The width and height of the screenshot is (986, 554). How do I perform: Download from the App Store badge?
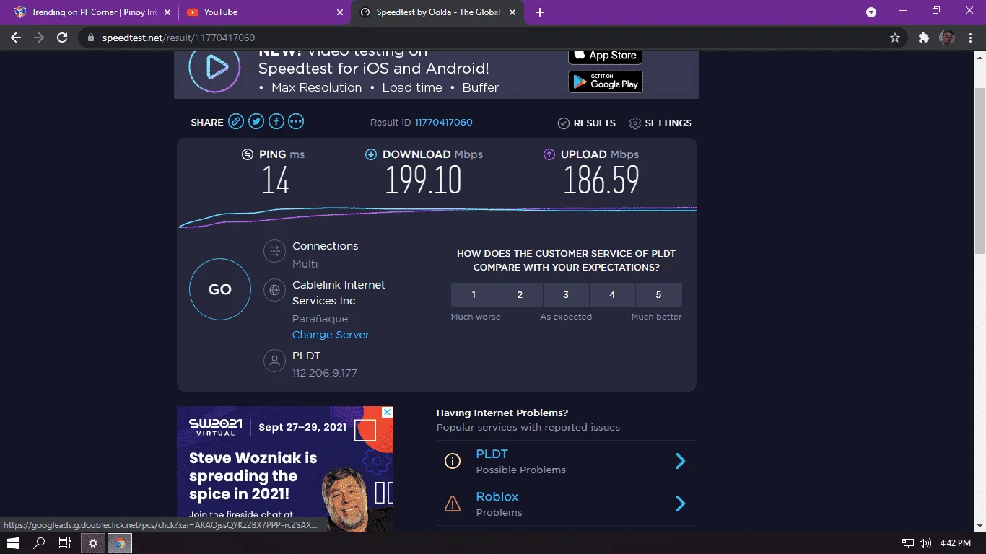[x=605, y=56]
